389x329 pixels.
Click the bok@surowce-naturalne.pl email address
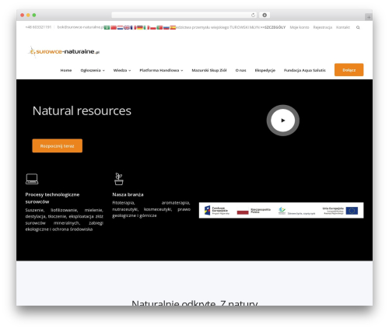[x=80, y=27]
